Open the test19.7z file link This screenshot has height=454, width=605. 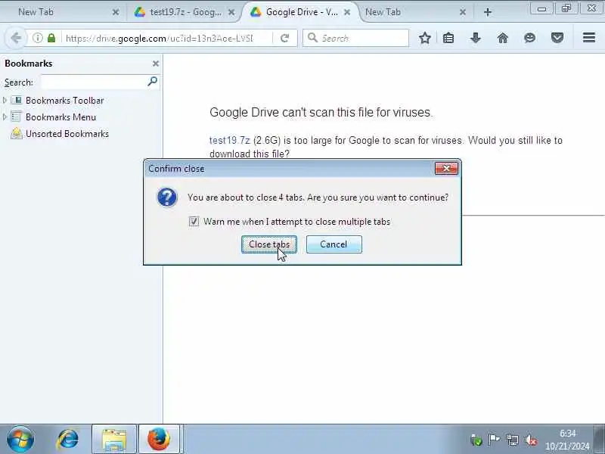(x=230, y=140)
